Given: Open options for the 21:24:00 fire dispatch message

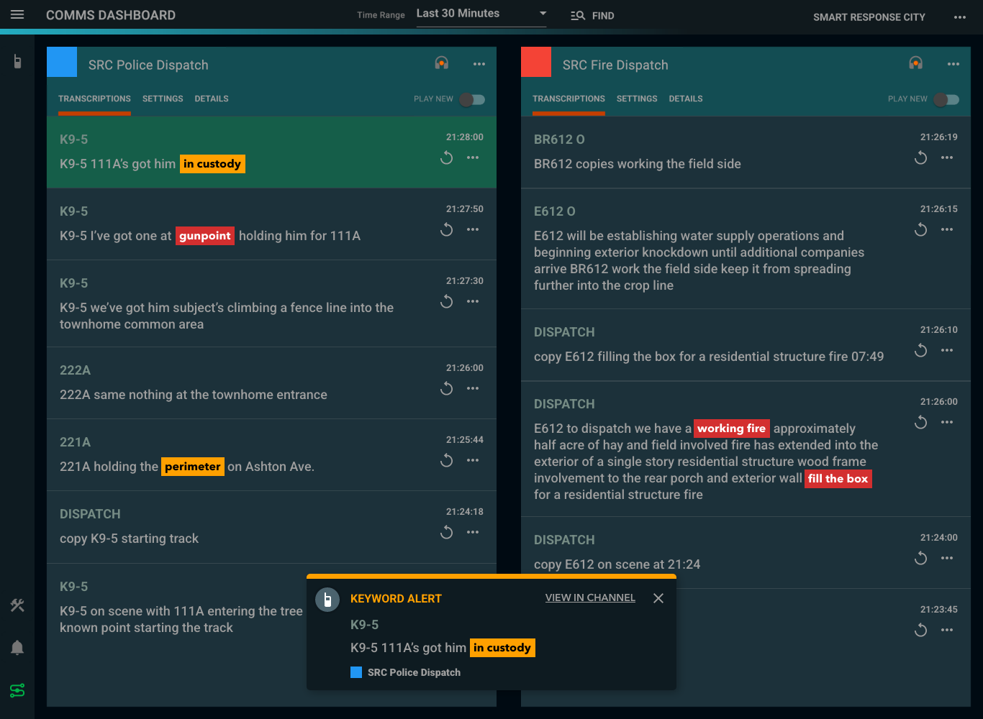Looking at the screenshot, I should (947, 558).
